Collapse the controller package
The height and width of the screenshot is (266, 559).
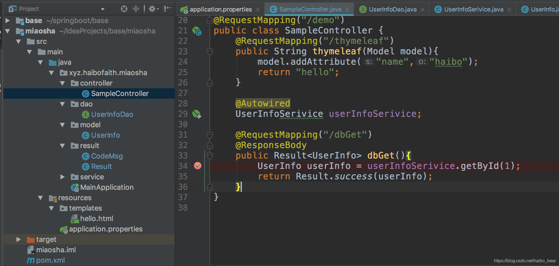click(x=63, y=83)
